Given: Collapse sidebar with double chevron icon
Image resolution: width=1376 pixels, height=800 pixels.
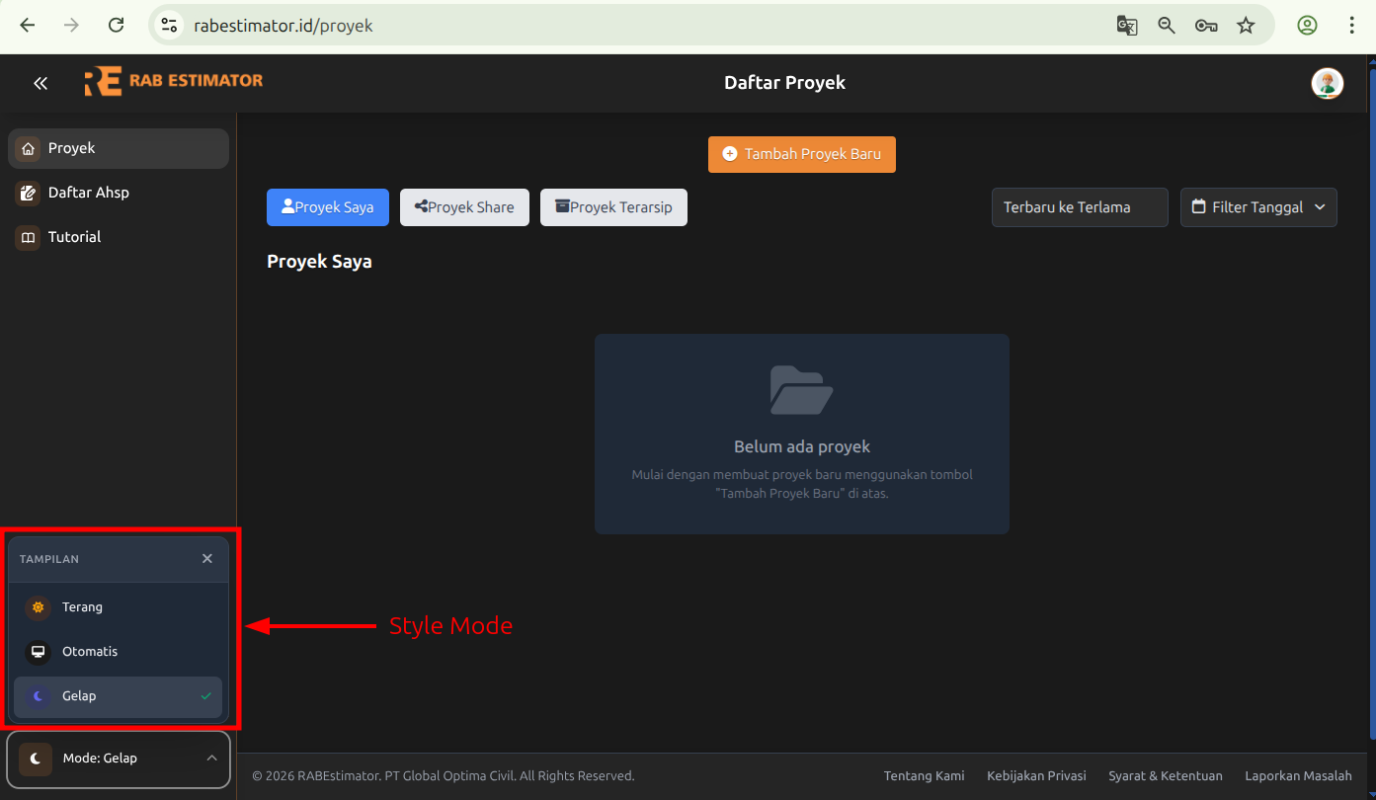Looking at the screenshot, I should coord(40,84).
